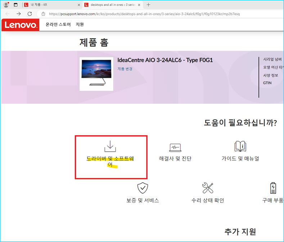
Task: Open the 온라인 스토어 menu
Action: tap(58, 24)
